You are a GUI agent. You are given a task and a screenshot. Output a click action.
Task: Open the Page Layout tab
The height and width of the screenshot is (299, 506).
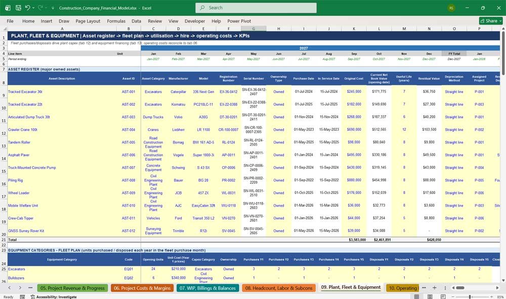88,21
